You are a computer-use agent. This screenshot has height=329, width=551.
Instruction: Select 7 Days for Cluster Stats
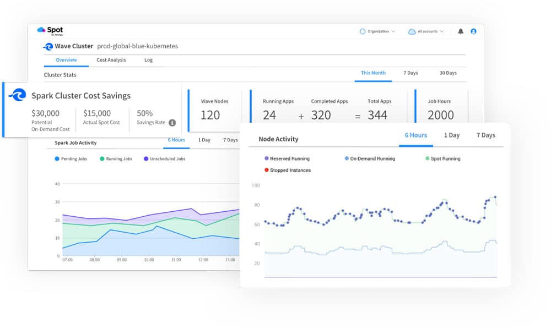coord(410,73)
